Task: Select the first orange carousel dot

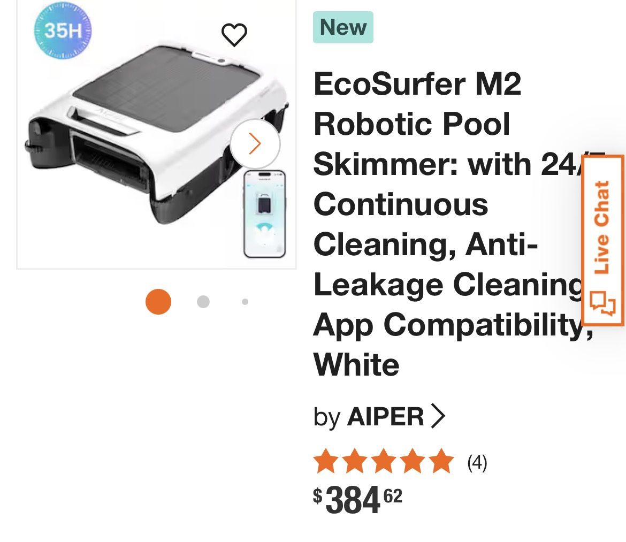Action: (x=158, y=302)
